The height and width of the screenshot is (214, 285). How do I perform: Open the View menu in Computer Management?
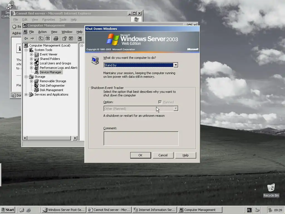coord(54,32)
